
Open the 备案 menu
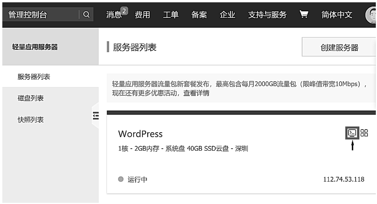(x=199, y=15)
